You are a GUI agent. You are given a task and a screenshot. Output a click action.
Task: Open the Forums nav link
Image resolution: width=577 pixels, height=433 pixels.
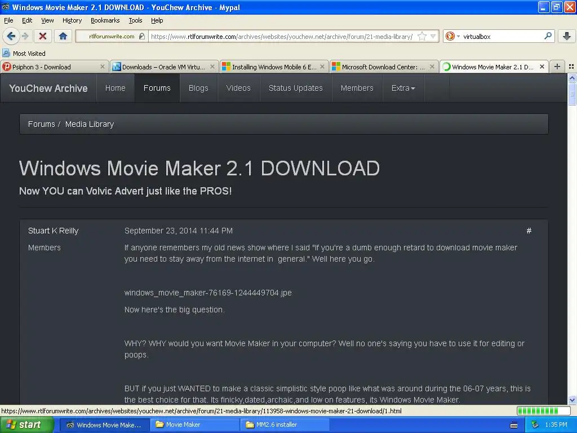click(157, 88)
